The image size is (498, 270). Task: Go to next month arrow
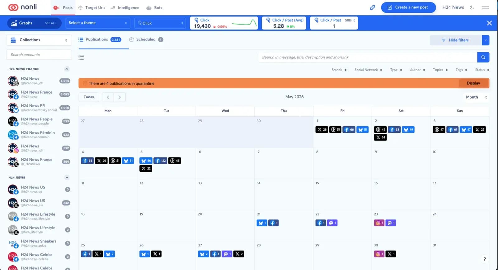click(120, 97)
